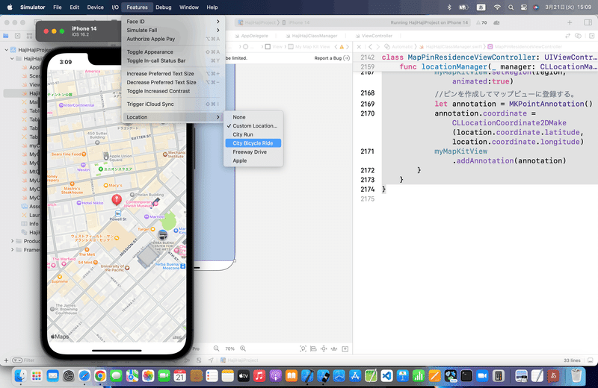Viewport: 598px width, 388px height.
Task: Expand the Products folder
Action: pyautogui.click(x=12, y=241)
